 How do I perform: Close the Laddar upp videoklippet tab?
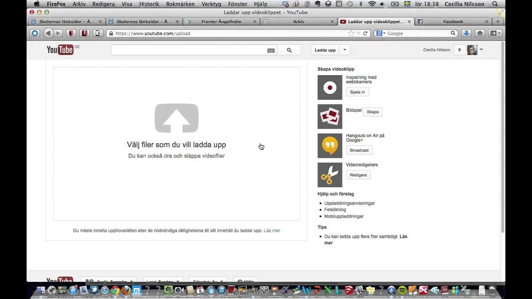[x=409, y=22]
